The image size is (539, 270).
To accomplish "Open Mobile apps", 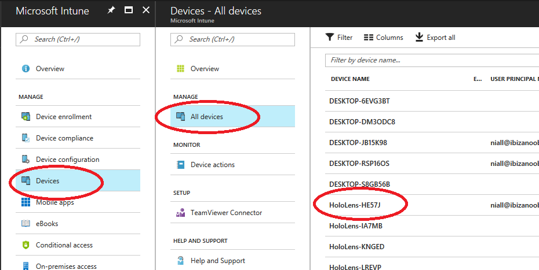I will click(55, 202).
